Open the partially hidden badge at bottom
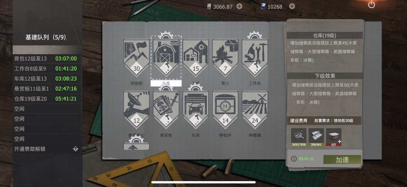The width and height of the screenshot is (407, 187). click(x=136, y=145)
